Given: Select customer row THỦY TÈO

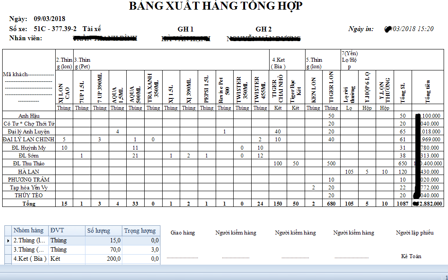Looking at the screenshot, I should tap(29, 195).
